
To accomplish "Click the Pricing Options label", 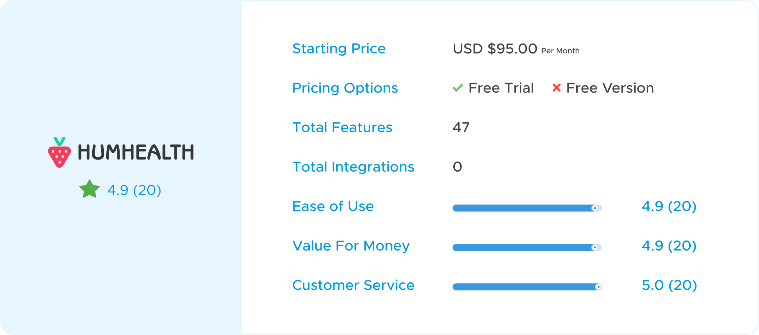I will 345,88.
